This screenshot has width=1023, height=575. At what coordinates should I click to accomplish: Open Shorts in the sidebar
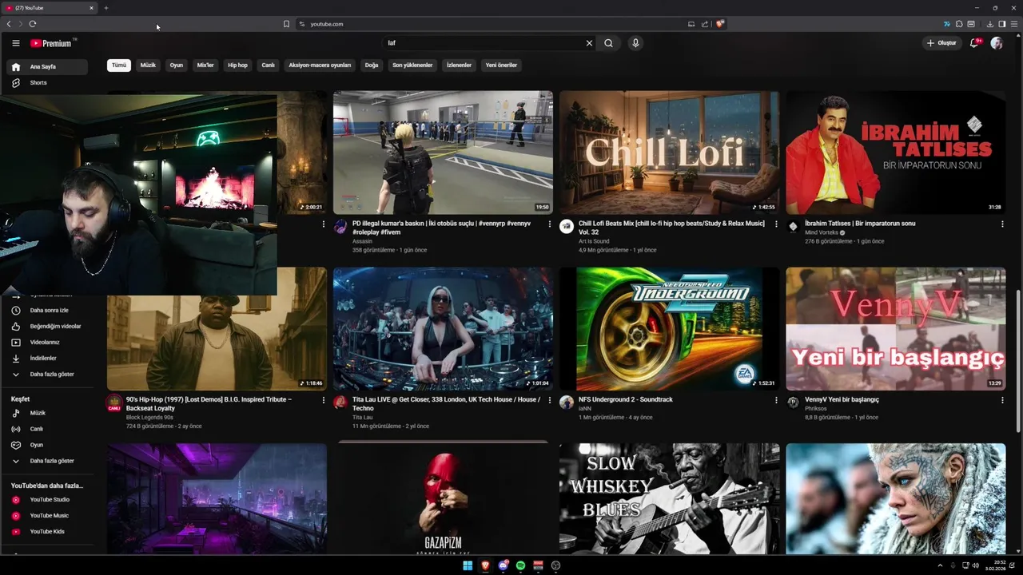tap(47, 83)
